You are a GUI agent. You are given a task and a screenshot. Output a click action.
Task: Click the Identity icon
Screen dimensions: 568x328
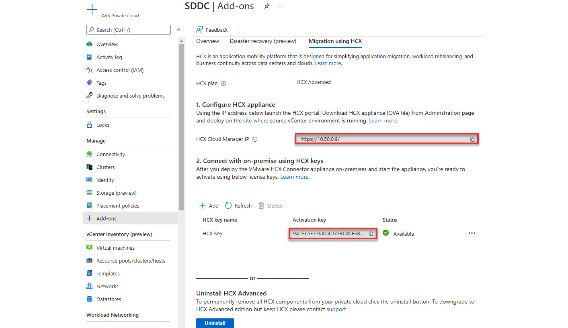90,180
